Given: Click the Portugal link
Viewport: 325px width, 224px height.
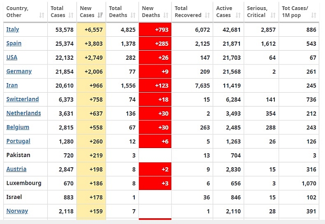Looking at the screenshot, I should pyautogui.click(x=18, y=141).
